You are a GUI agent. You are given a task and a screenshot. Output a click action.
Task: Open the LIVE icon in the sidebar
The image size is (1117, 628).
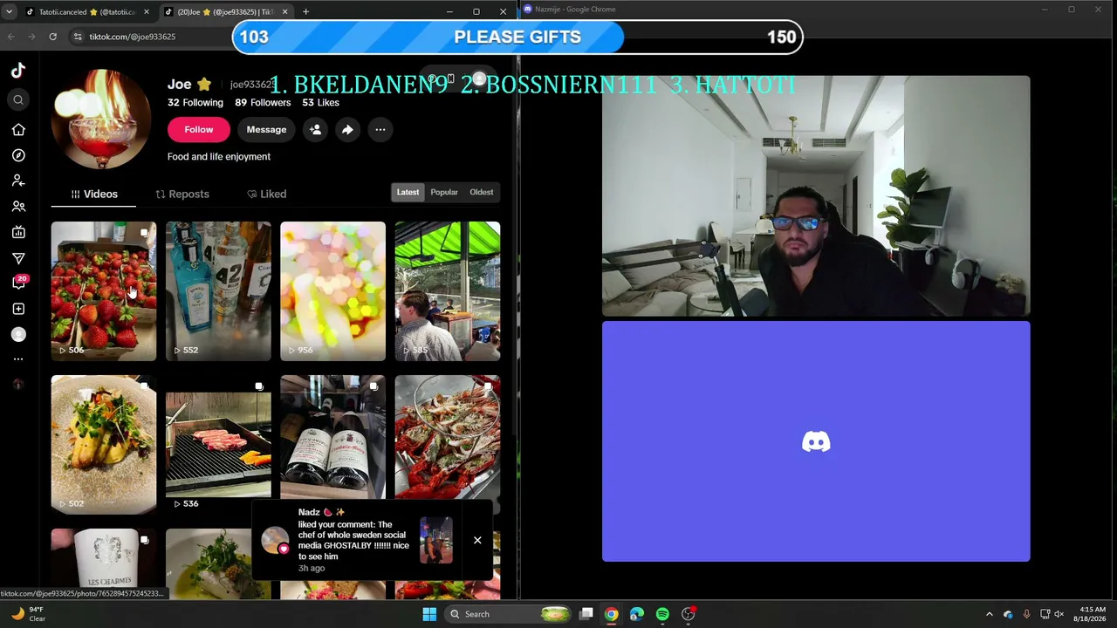18,232
